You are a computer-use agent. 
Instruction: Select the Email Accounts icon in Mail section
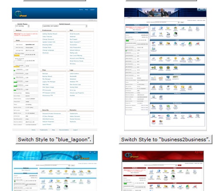[154, 29]
